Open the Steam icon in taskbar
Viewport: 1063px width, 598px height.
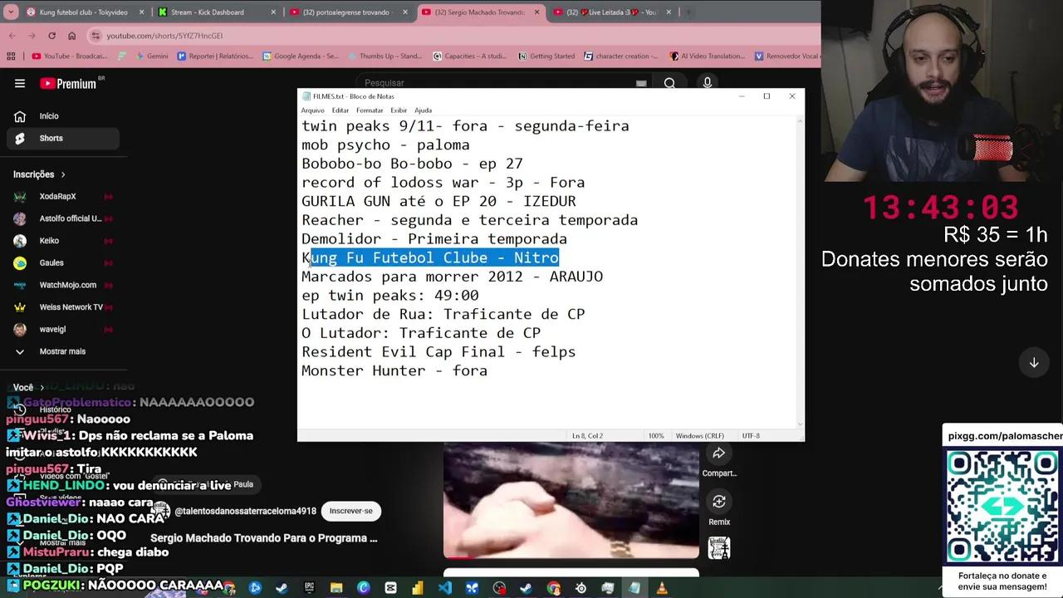282,588
